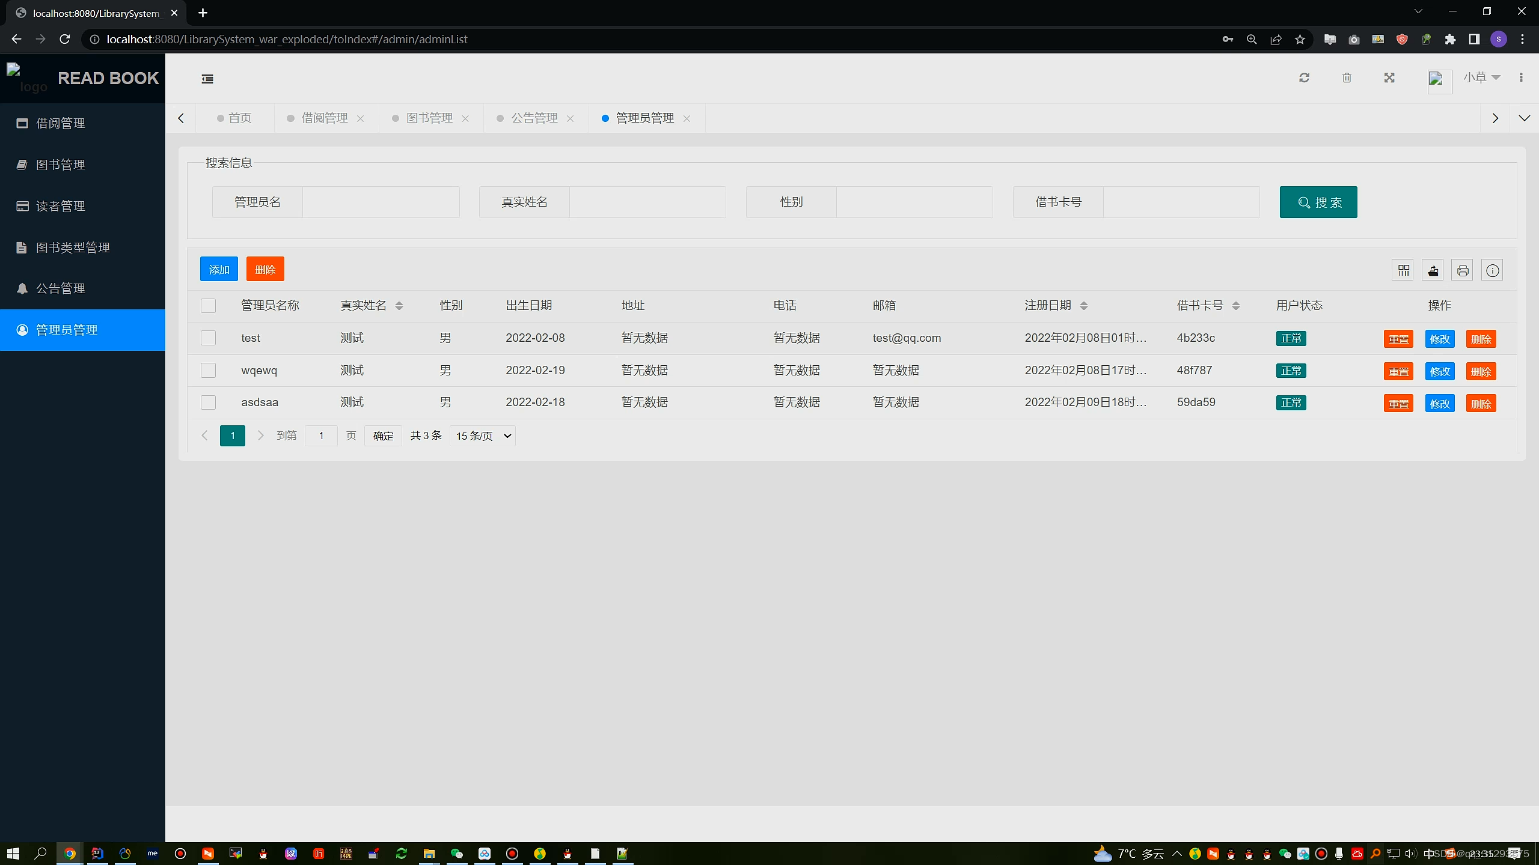
Task: Click the refresh icon in top header
Action: click(x=1304, y=77)
